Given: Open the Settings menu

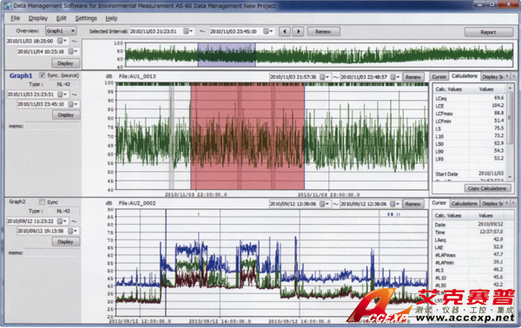Looking at the screenshot, I should 86,18.
